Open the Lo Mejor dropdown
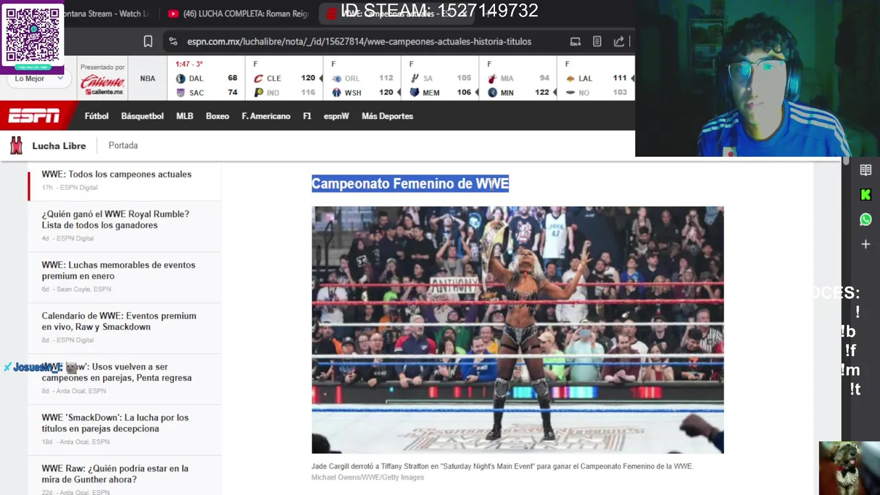 click(38, 78)
